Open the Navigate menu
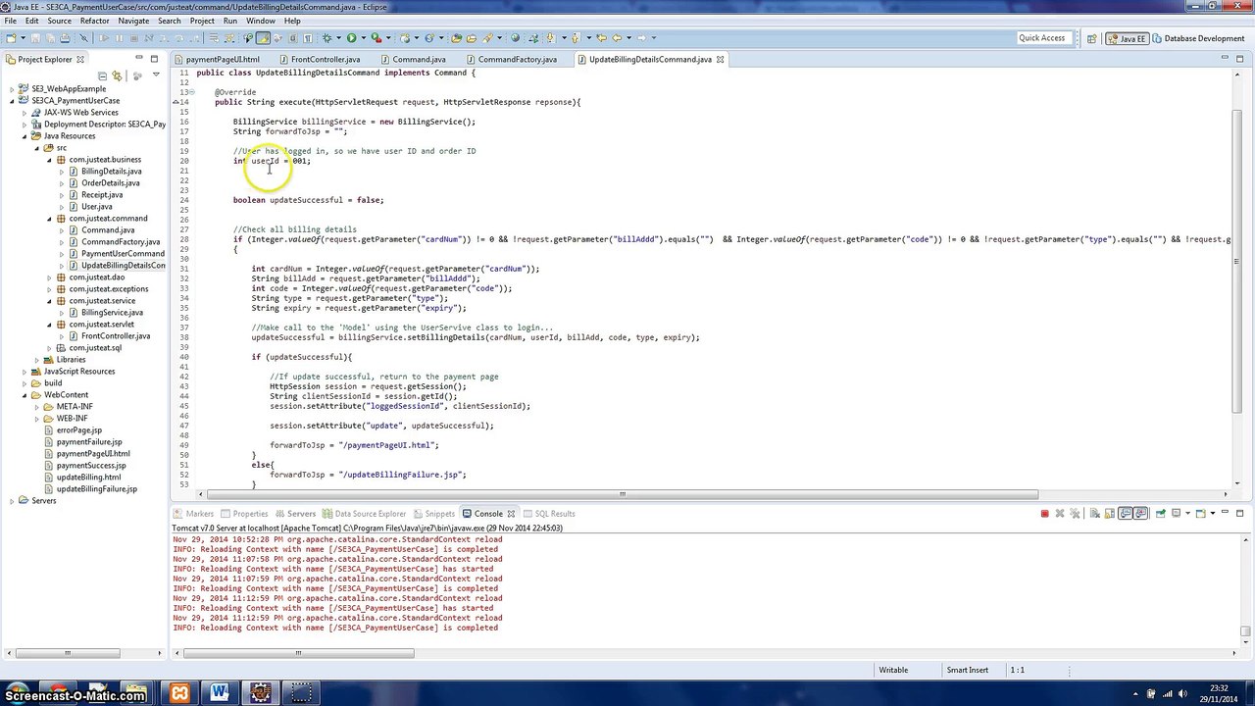 point(133,21)
